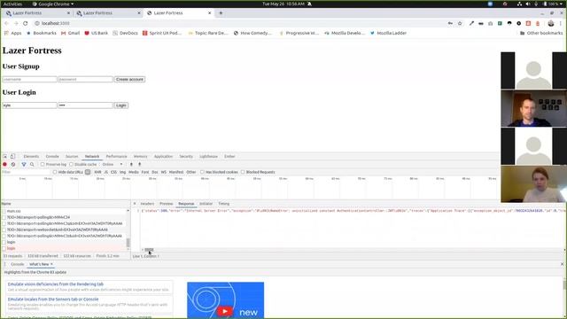
Task: Toggle device toolbar icon in DevTools
Action: [x=12, y=156]
